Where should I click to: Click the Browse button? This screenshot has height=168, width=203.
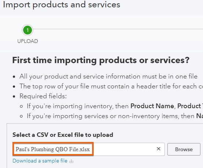coord(184,149)
